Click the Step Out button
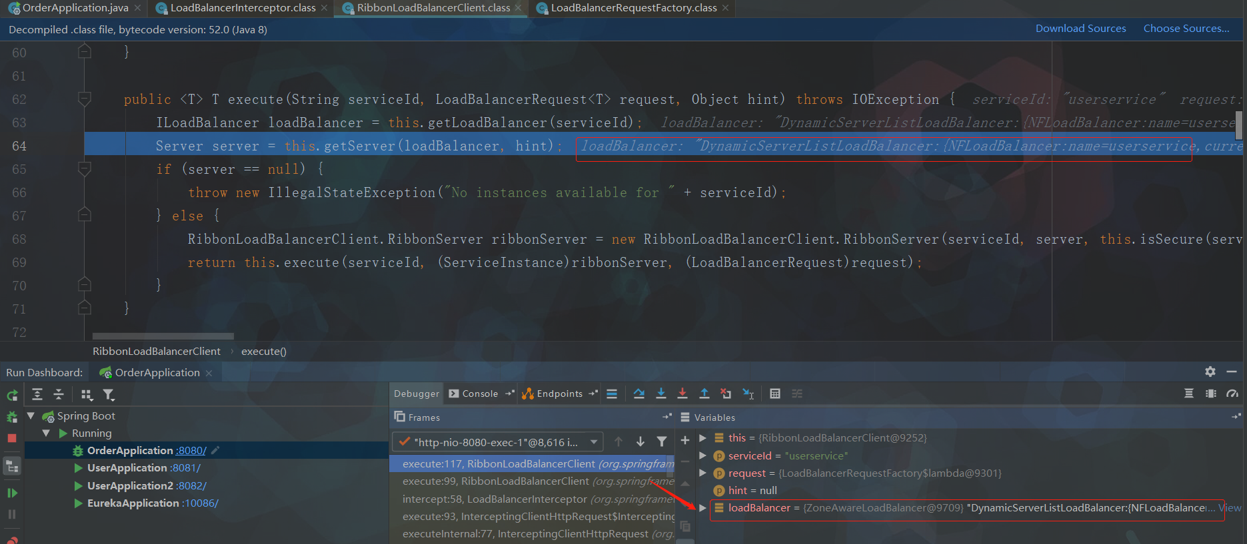This screenshot has width=1247, height=544. (x=704, y=394)
